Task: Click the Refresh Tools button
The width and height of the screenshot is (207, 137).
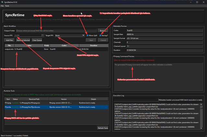Action: click(103, 128)
